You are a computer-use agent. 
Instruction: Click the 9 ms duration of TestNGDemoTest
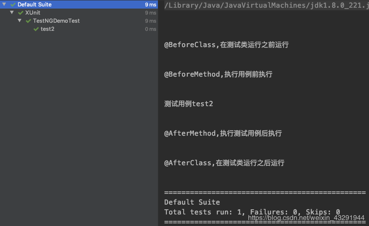point(150,21)
